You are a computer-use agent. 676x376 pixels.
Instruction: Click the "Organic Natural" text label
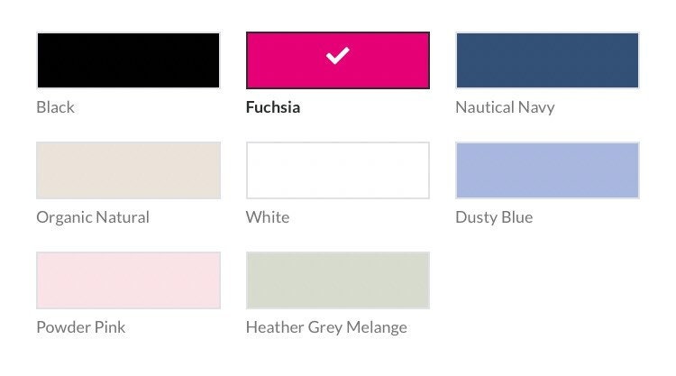pyautogui.click(x=93, y=217)
